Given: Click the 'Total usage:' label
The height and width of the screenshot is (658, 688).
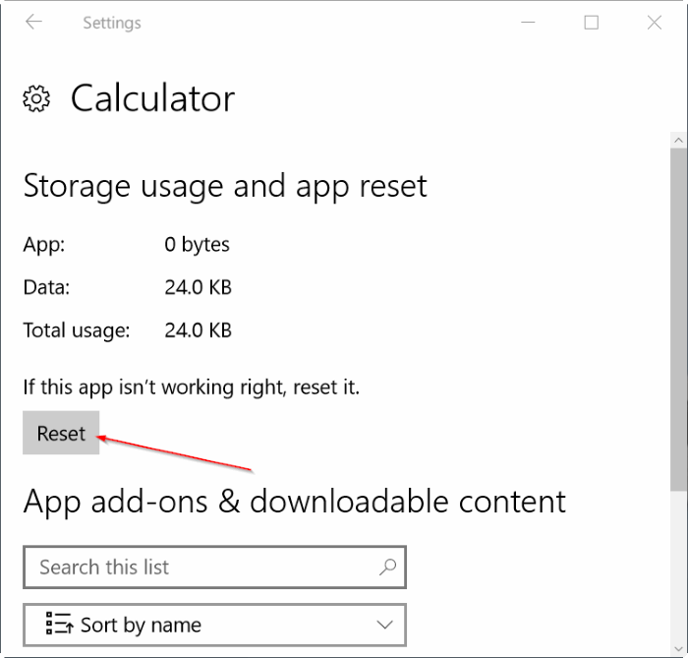Looking at the screenshot, I should (x=77, y=330).
